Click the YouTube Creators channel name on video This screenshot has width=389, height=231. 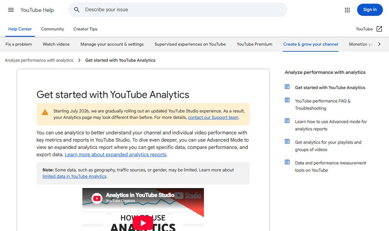click(x=121, y=201)
